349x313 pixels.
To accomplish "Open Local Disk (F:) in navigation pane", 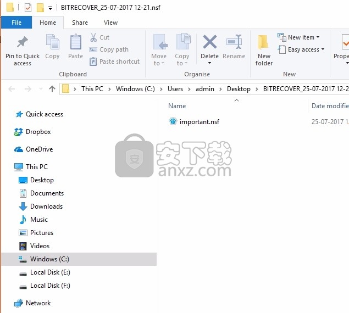I will 50,286.
